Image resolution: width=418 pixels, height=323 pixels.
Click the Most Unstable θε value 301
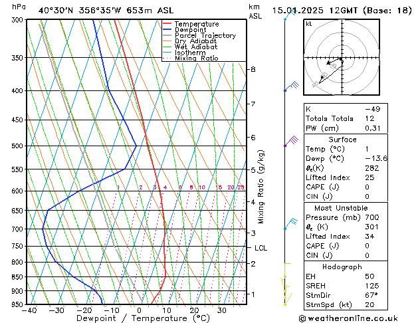(x=372, y=227)
